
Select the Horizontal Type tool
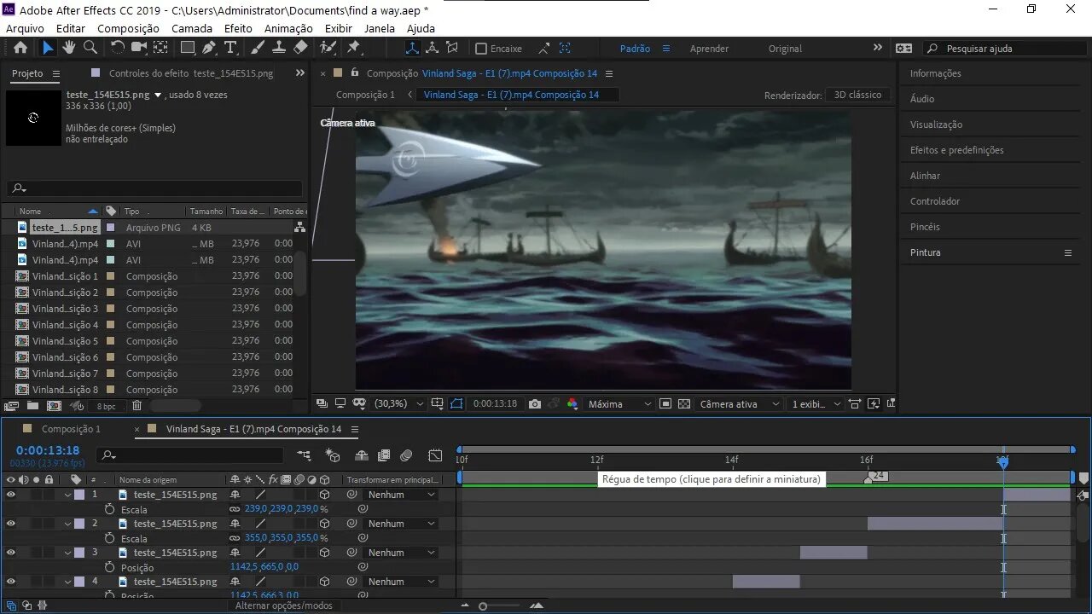point(230,48)
